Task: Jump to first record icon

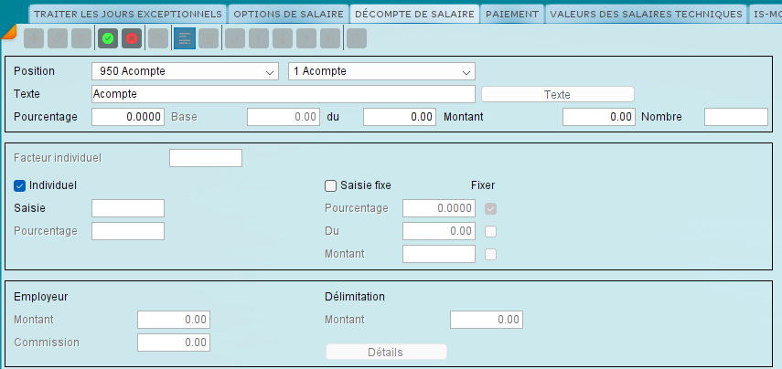Action: pos(235,38)
